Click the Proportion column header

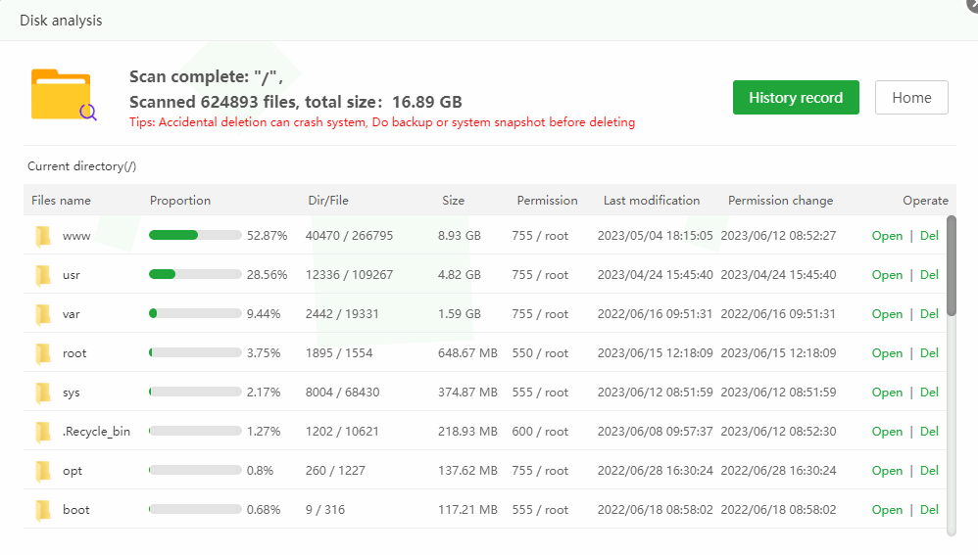tap(180, 201)
